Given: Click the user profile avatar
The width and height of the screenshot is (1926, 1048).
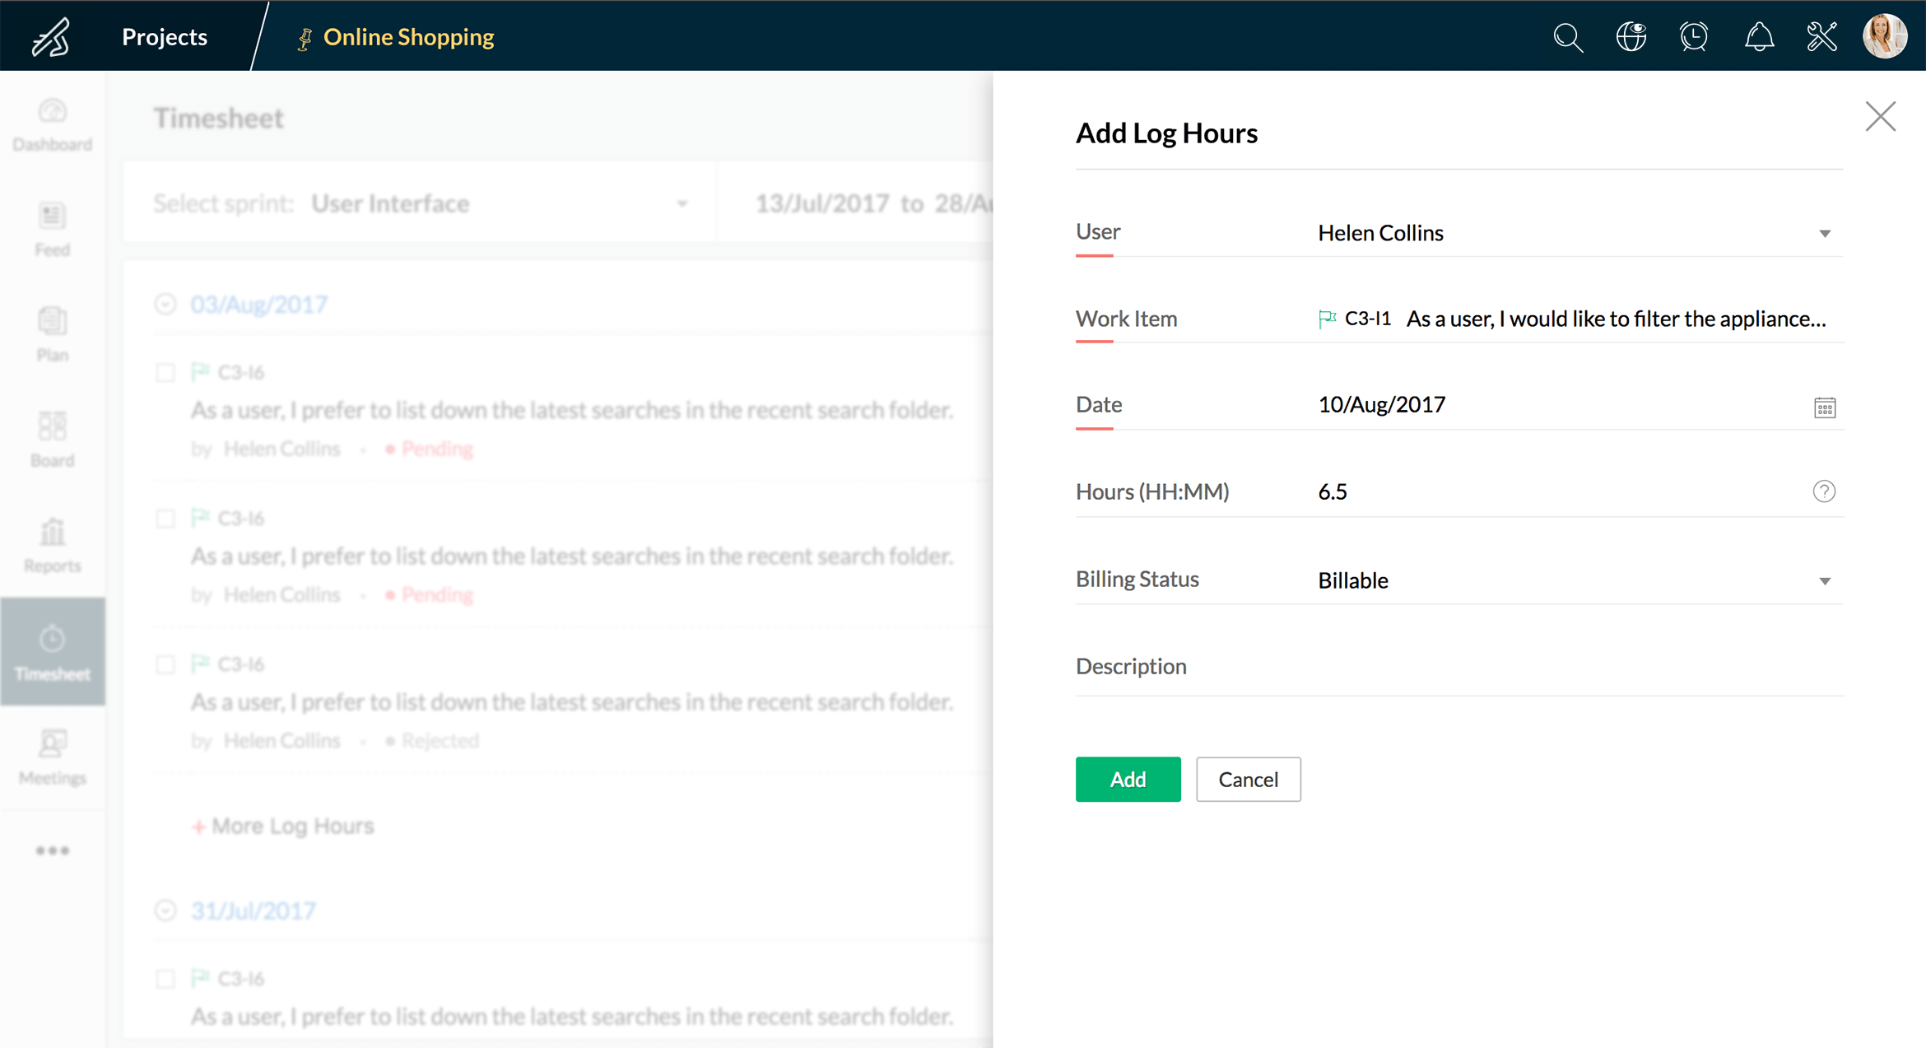Looking at the screenshot, I should (1885, 37).
